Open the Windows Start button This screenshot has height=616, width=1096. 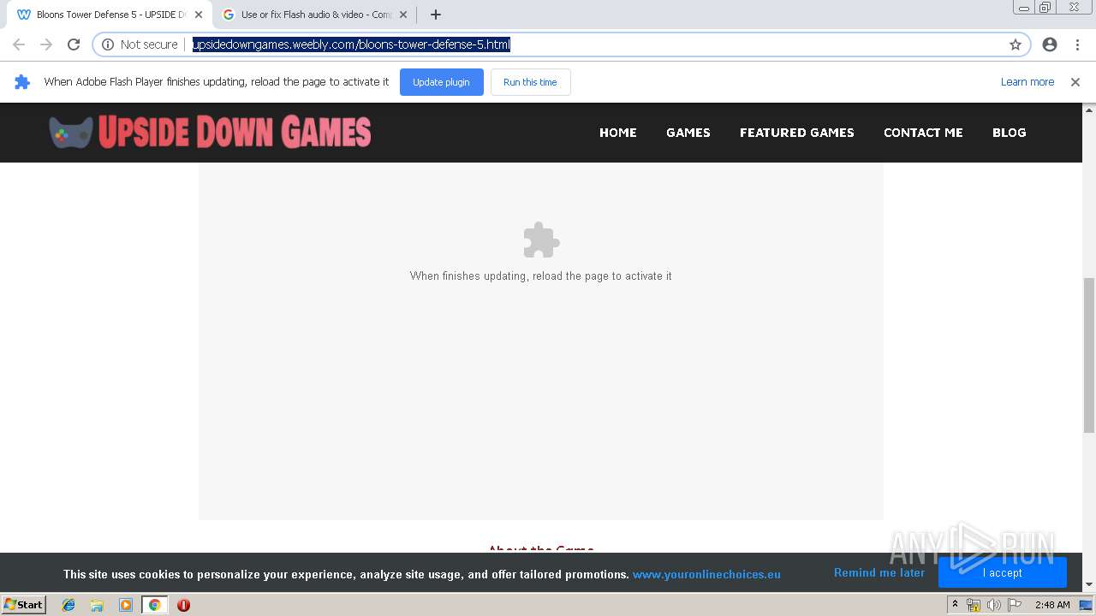23,604
